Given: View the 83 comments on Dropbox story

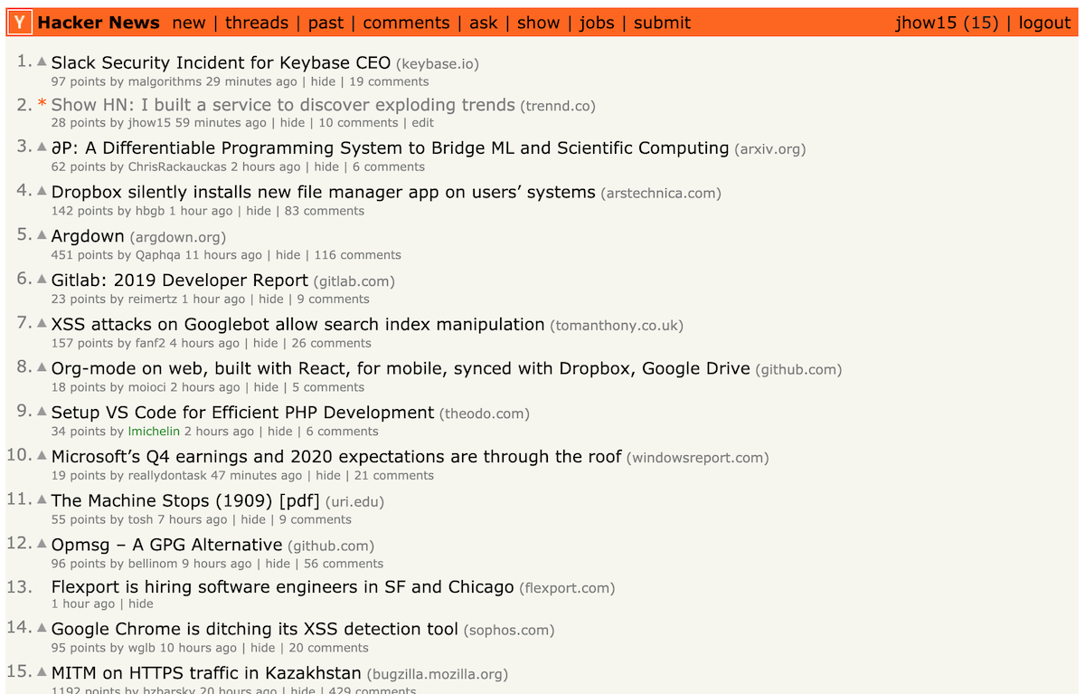Looking at the screenshot, I should [325, 211].
